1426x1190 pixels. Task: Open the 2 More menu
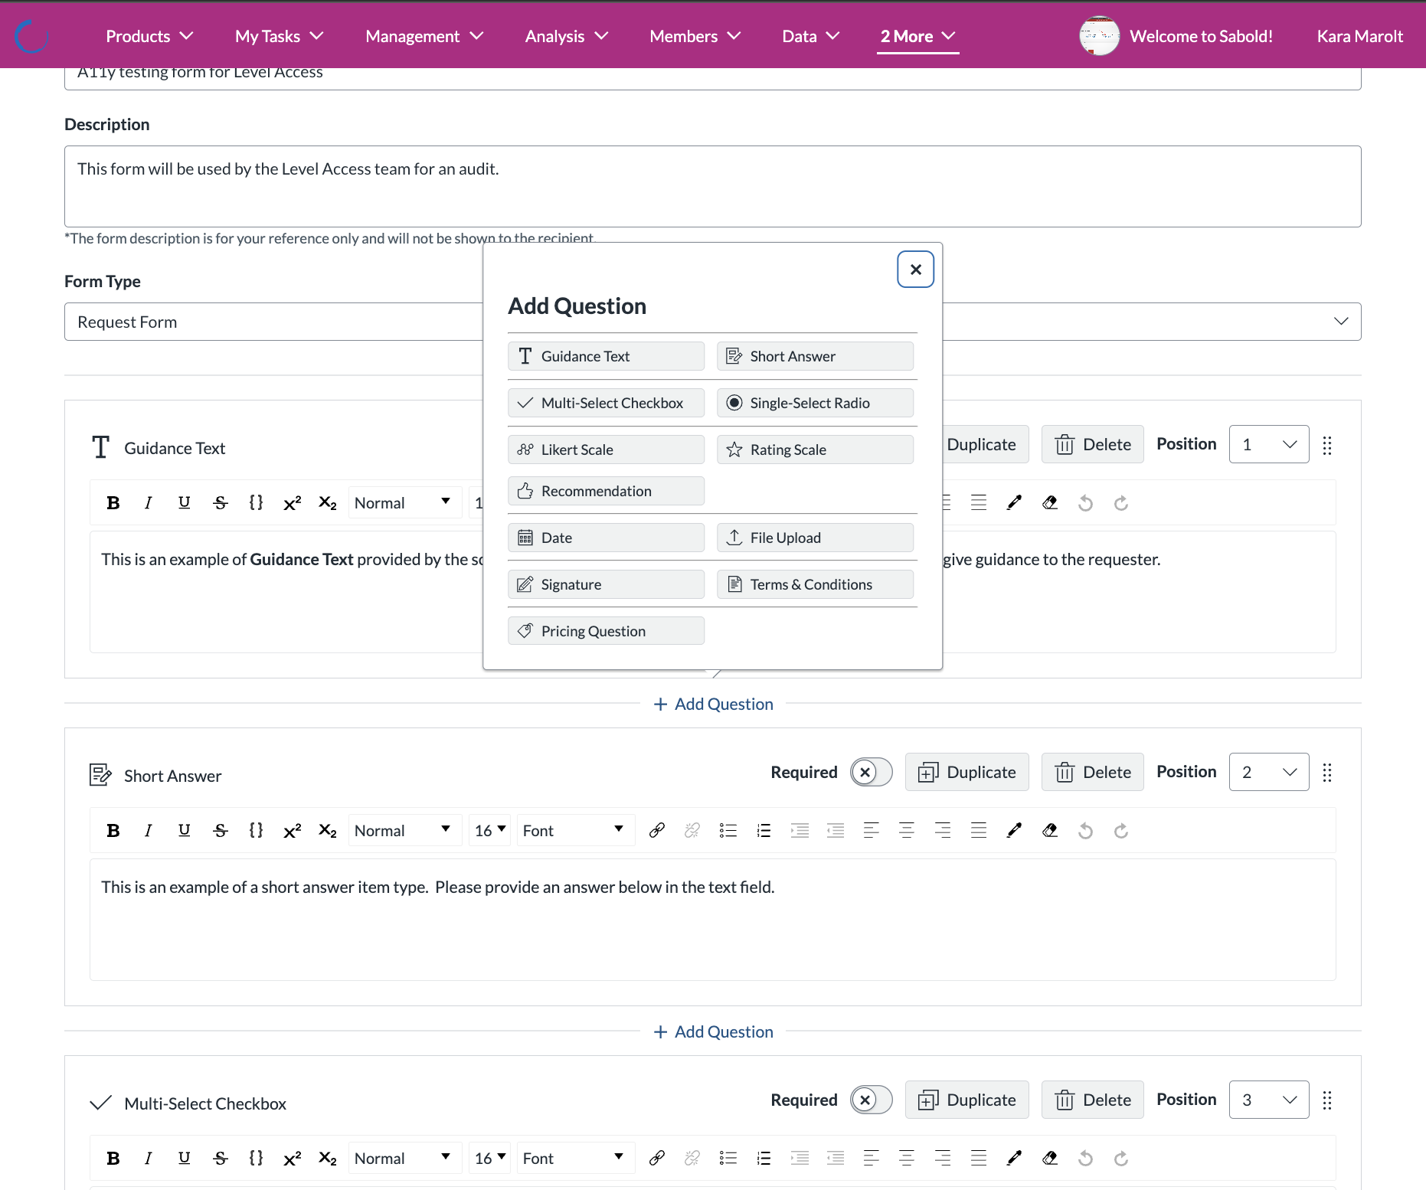(x=918, y=36)
